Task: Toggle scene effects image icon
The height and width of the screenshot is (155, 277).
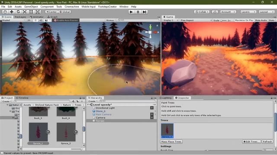Action: tap(46, 20)
